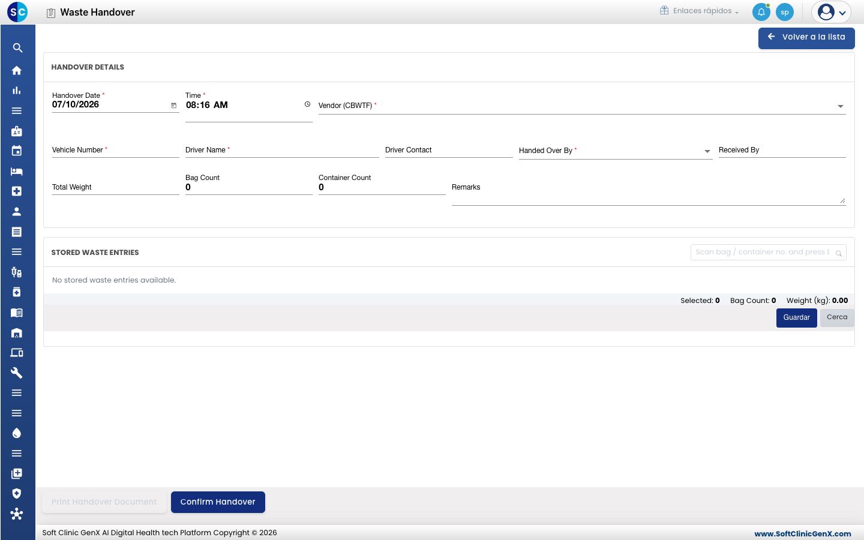Click Volver a la lista button
This screenshot has height=540, width=864.
pyautogui.click(x=806, y=38)
